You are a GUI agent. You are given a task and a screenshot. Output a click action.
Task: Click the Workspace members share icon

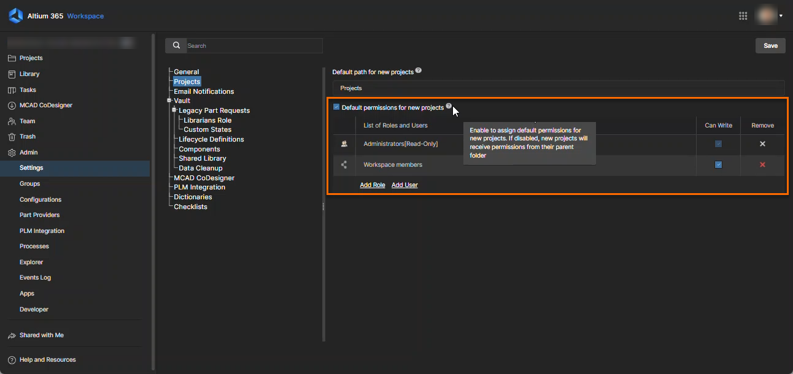click(x=344, y=165)
